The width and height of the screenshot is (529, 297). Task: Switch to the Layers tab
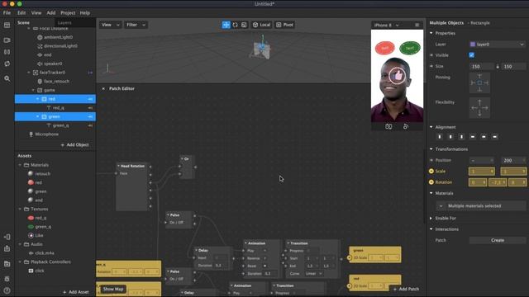[x=64, y=23]
